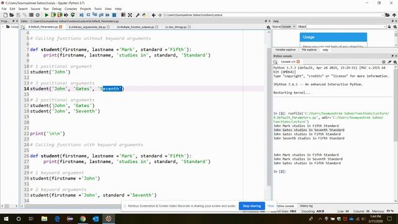Switch to File explorer tab
Viewport: 398px width, 224px height.
click(x=309, y=50)
